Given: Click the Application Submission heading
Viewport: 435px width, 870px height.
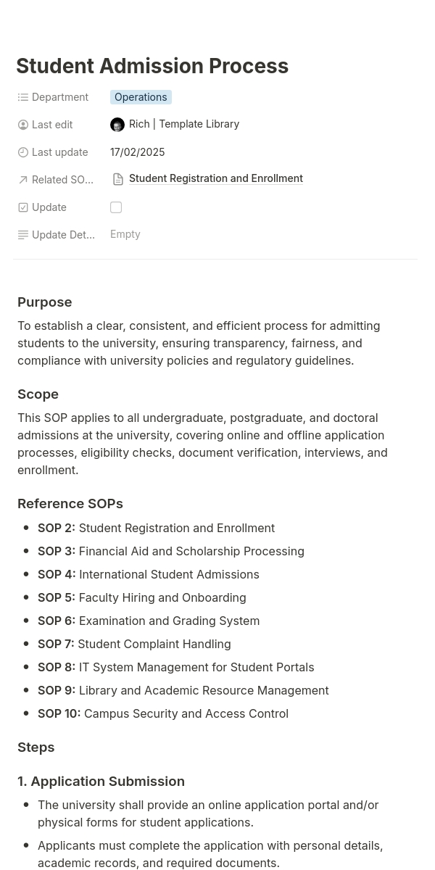Looking at the screenshot, I should 101,782.
